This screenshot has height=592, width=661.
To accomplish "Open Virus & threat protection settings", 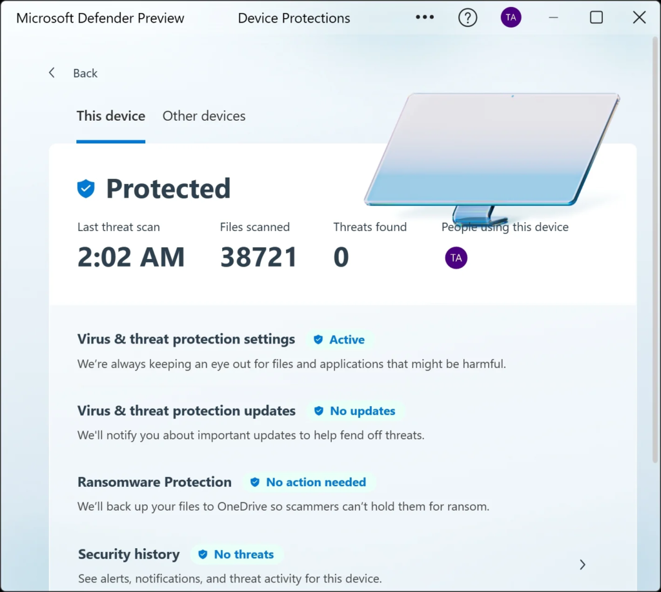I will 186,339.
